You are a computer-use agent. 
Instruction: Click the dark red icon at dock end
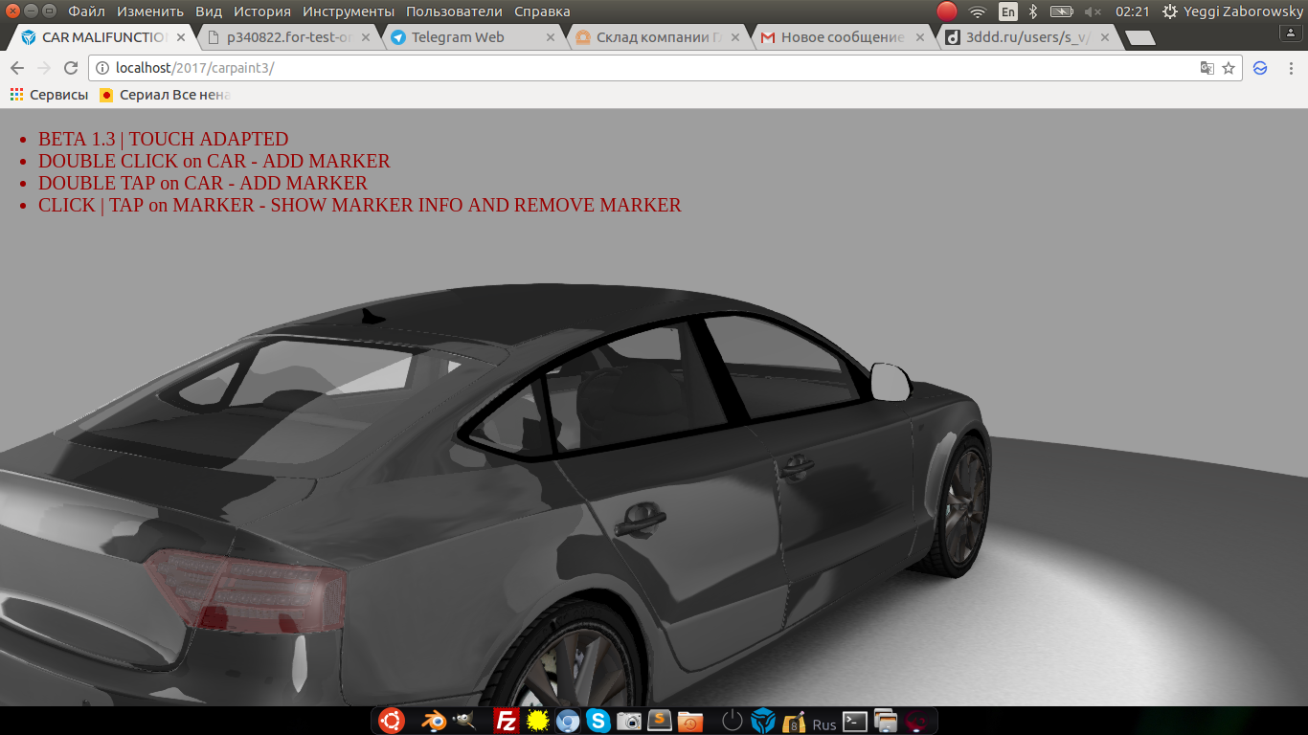click(x=916, y=722)
